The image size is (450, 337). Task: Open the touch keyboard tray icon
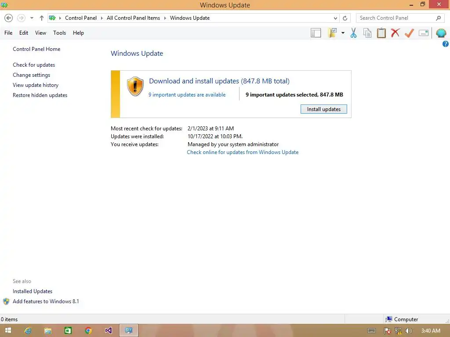(372, 331)
